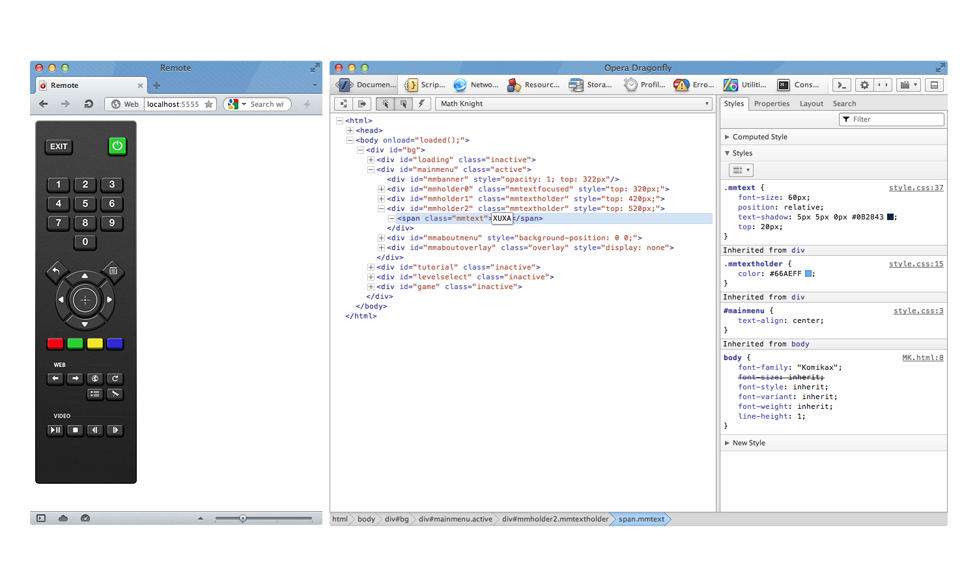
Task: Open the Storage panel
Action: [x=591, y=85]
